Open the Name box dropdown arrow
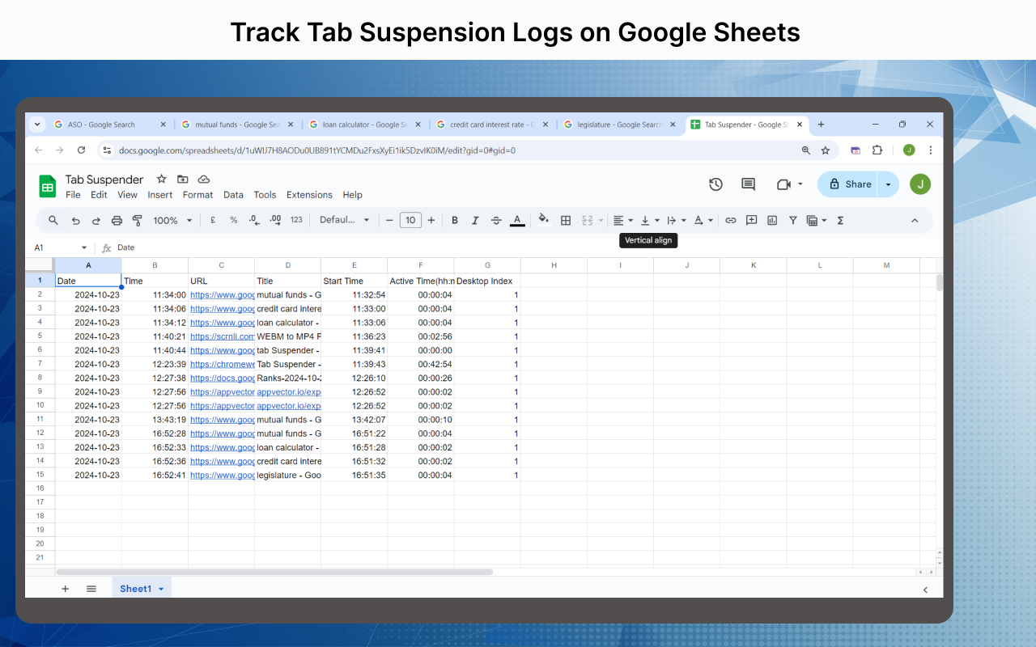Image resolution: width=1036 pixels, height=647 pixels. pyautogui.click(x=83, y=247)
